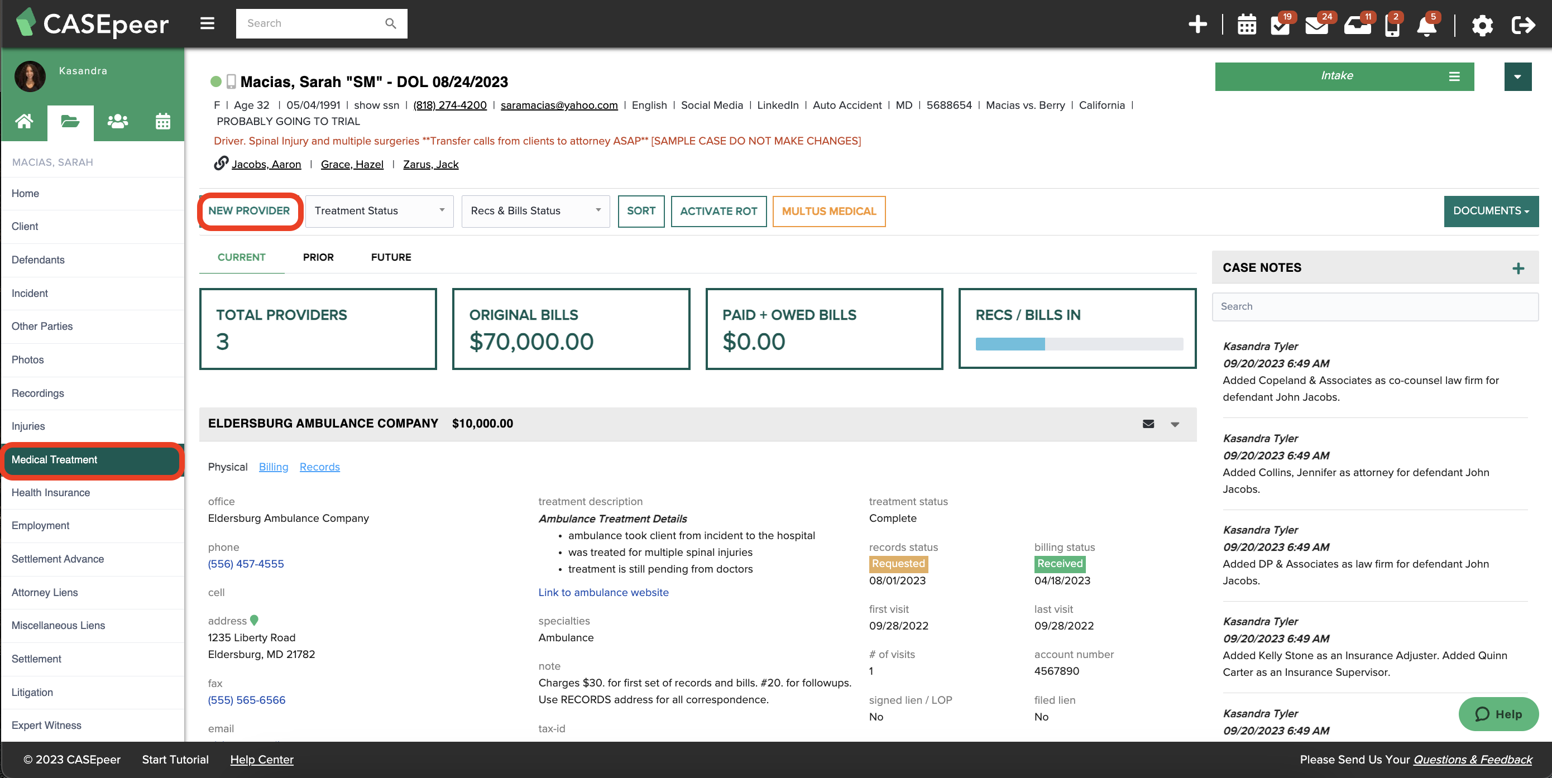Click the plus add-new icon in top bar
Image resolution: width=1552 pixels, height=778 pixels.
(x=1197, y=25)
